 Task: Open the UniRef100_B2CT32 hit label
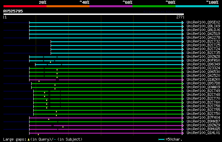click(x=203, y=42)
